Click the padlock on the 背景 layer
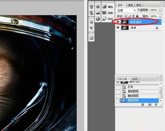The height and width of the screenshot is (131, 165). [x=157, y=28]
